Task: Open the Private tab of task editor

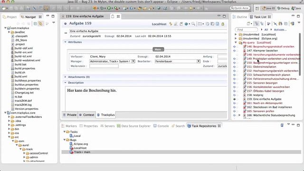Action: pos(70,115)
